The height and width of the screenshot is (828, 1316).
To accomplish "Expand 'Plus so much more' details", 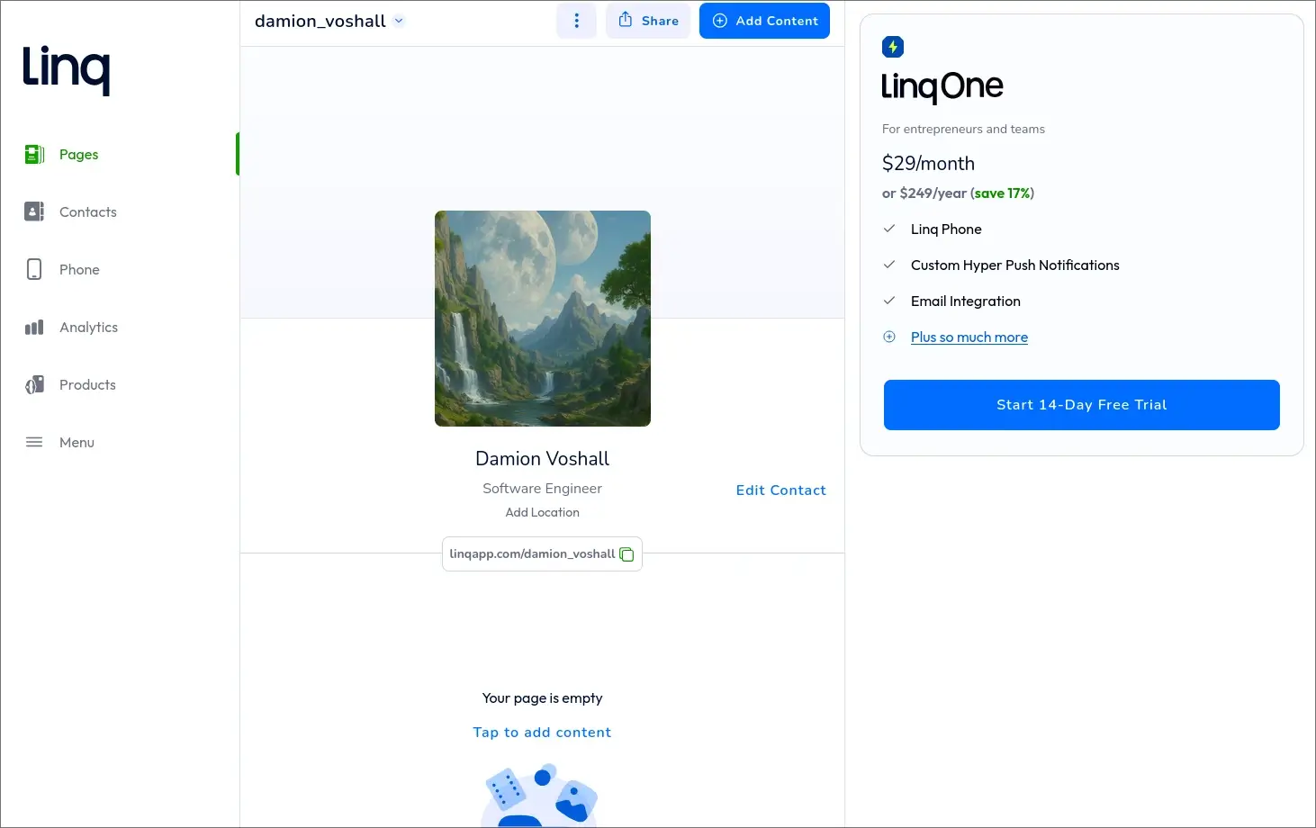I will pyautogui.click(x=969, y=337).
